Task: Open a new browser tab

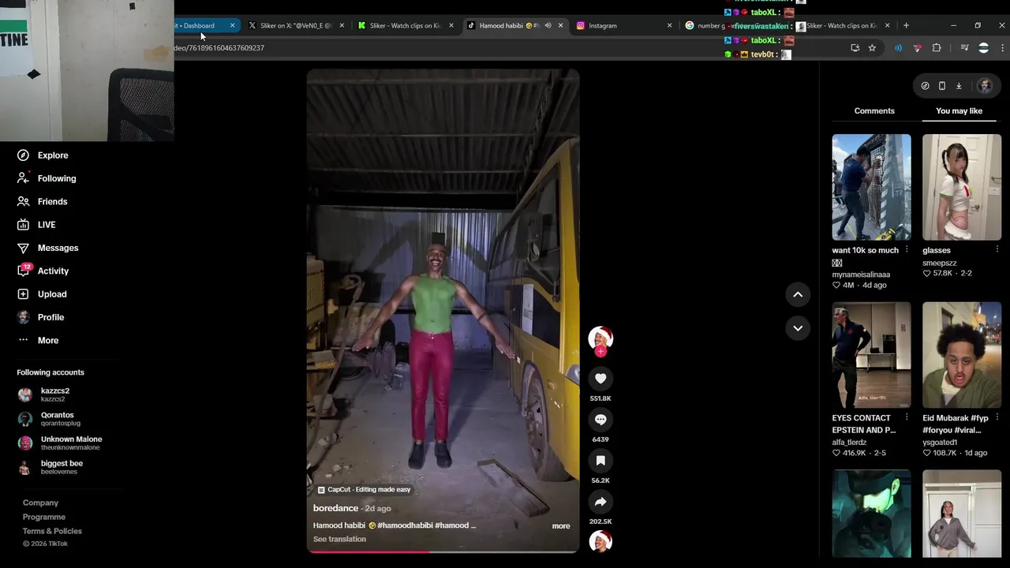Action: [x=906, y=25]
